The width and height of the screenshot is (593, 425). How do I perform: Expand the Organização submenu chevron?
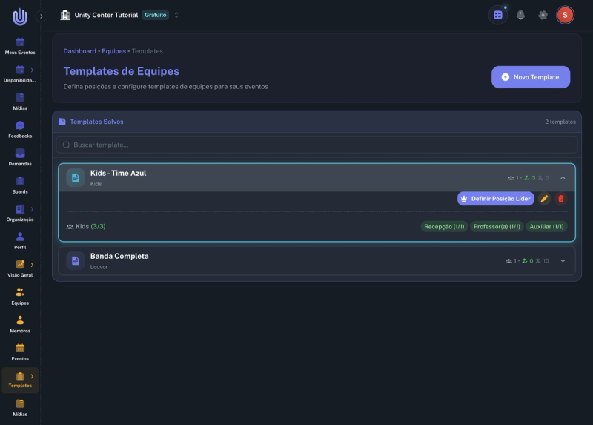click(32, 209)
